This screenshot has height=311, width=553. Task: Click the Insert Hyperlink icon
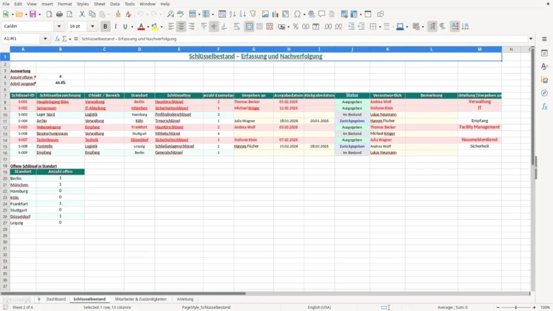312,14
